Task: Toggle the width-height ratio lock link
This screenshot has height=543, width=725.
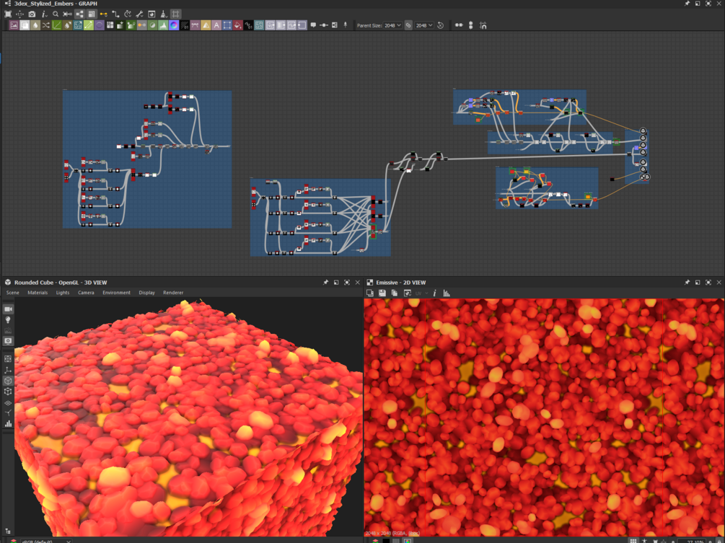Action: click(408, 25)
